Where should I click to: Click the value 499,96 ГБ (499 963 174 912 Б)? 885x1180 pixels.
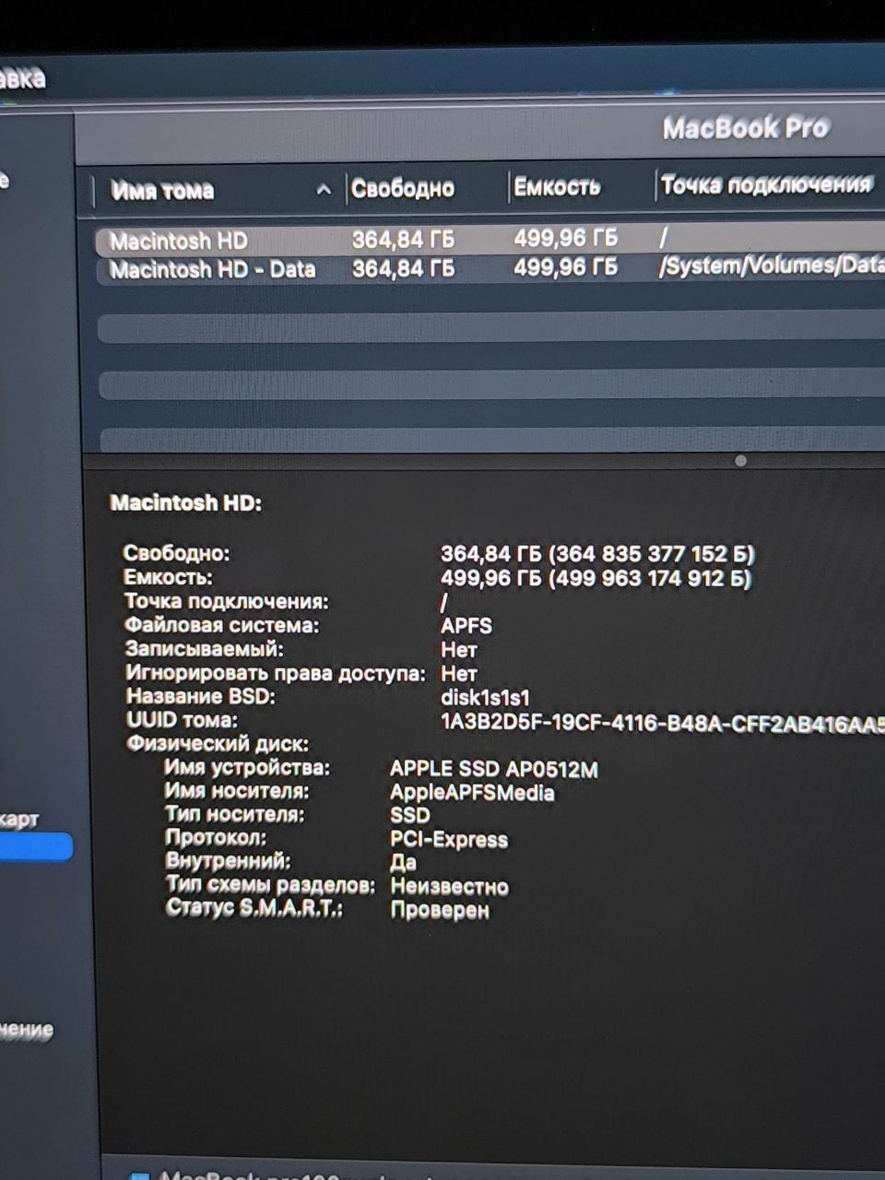[596, 578]
